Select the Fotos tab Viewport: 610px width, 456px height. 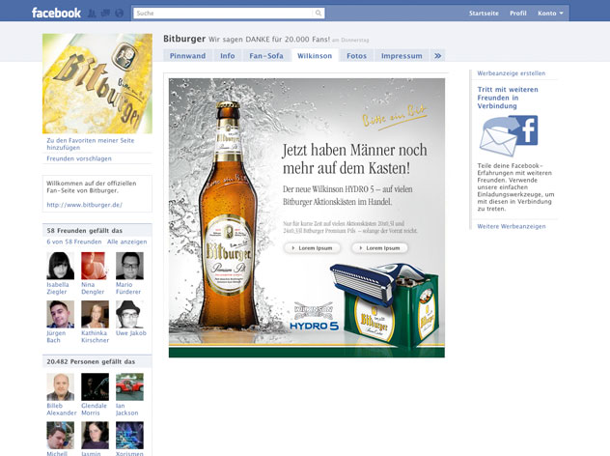tap(356, 56)
